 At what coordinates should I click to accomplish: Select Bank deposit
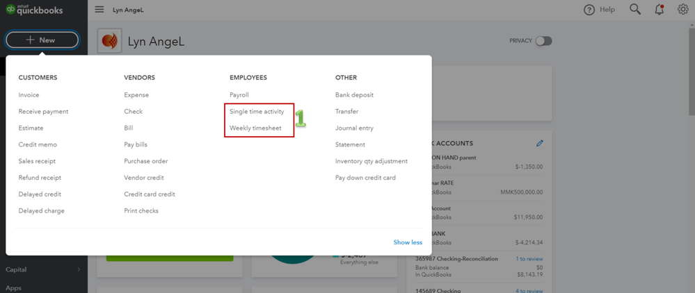[x=354, y=94]
